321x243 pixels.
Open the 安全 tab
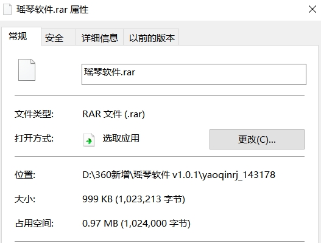58,38
